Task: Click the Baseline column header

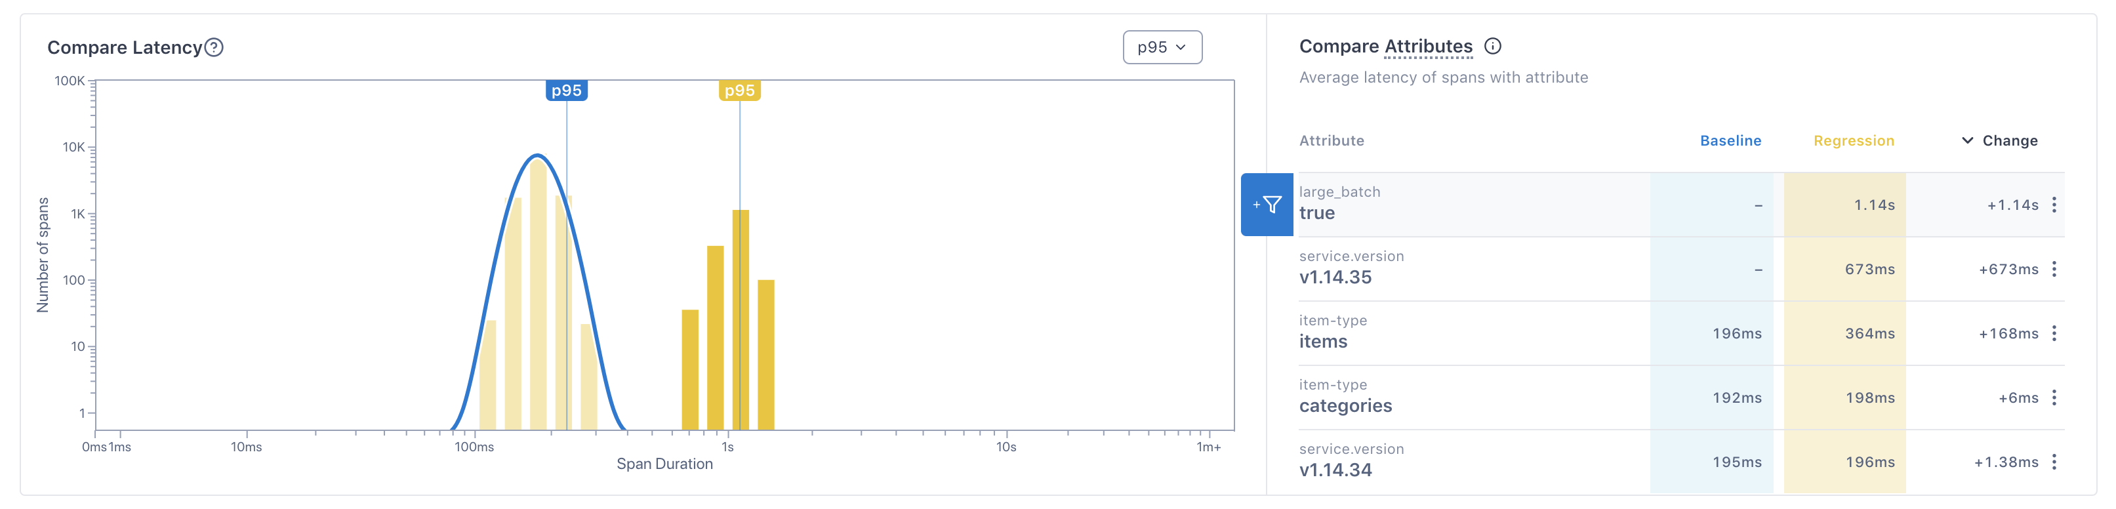Action: coord(1730,140)
